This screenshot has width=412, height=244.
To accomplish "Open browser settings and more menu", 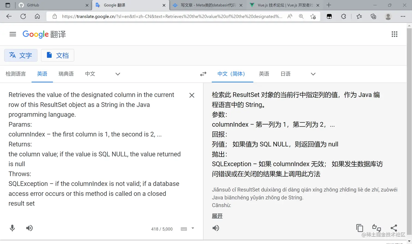I will click(403, 16).
